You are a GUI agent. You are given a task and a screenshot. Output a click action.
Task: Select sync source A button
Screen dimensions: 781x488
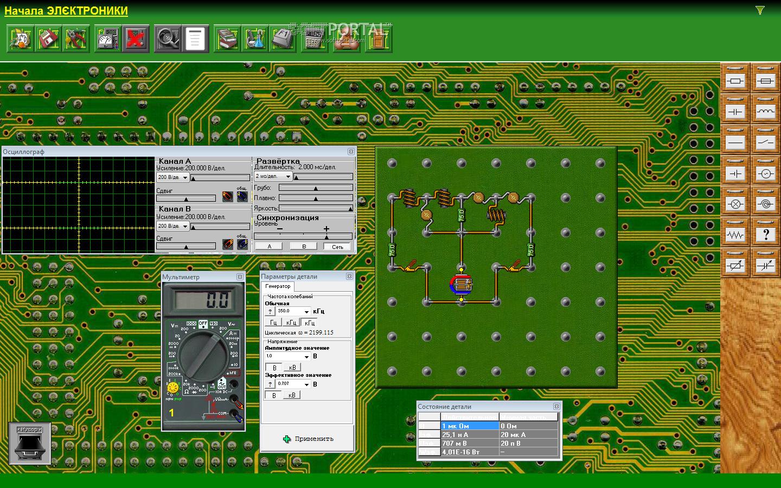click(x=270, y=246)
